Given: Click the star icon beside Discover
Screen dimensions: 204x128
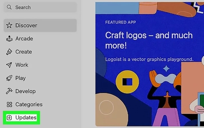Looking at the screenshot, I should pyautogui.click(x=9, y=25).
